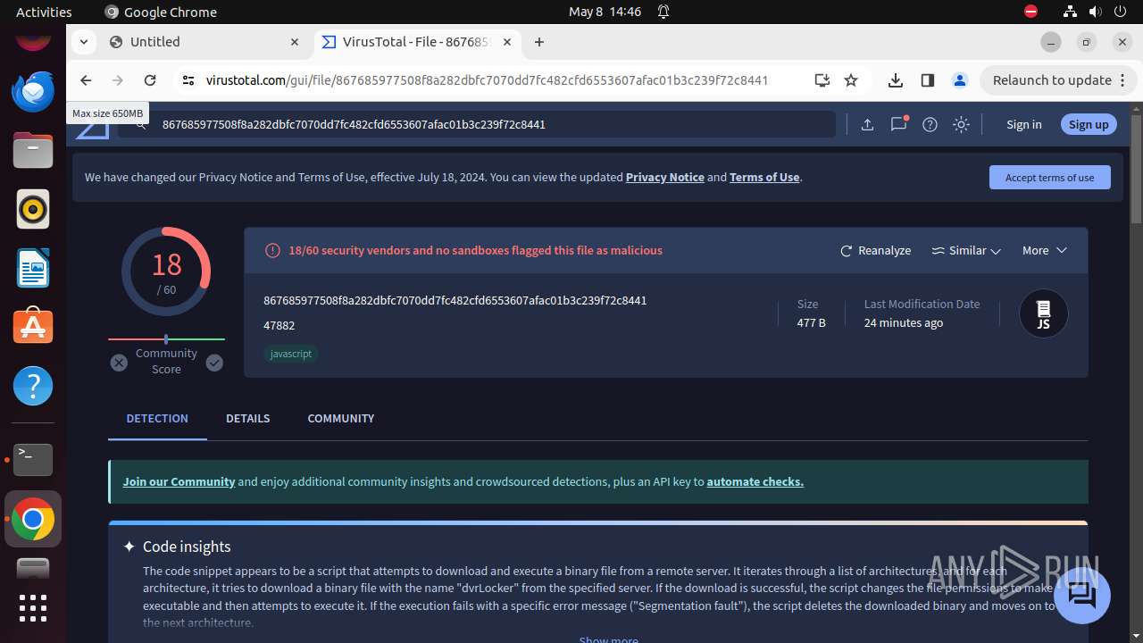Screen dimensions: 1143x643
Task: Click the Sign up button
Action: 1089,125
